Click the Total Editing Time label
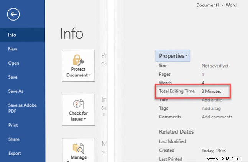248x162 pixels. (177, 91)
